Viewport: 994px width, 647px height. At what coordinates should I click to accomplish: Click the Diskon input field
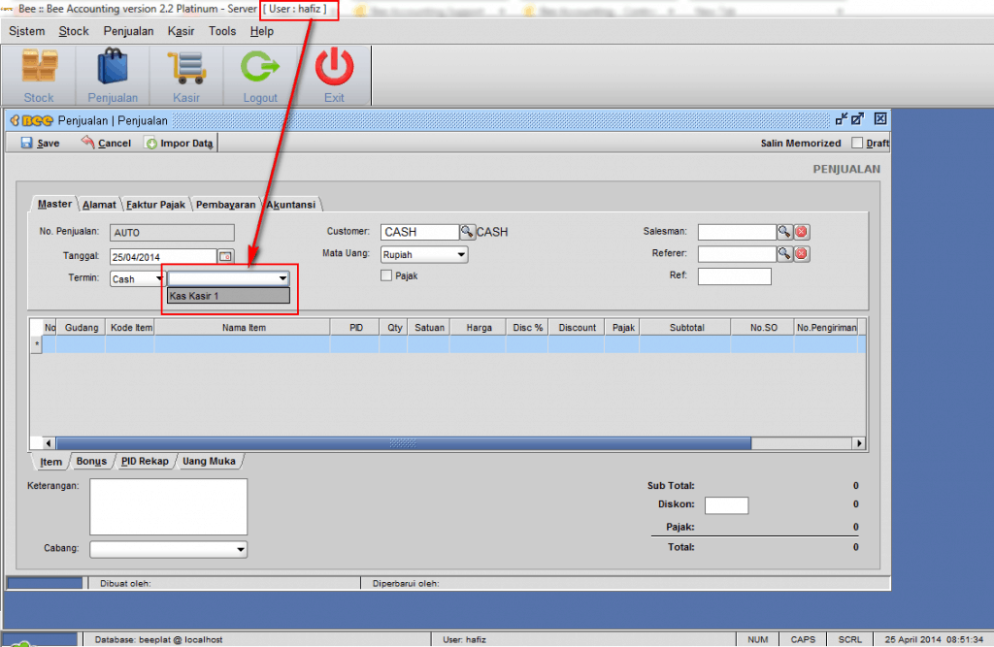pos(726,505)
